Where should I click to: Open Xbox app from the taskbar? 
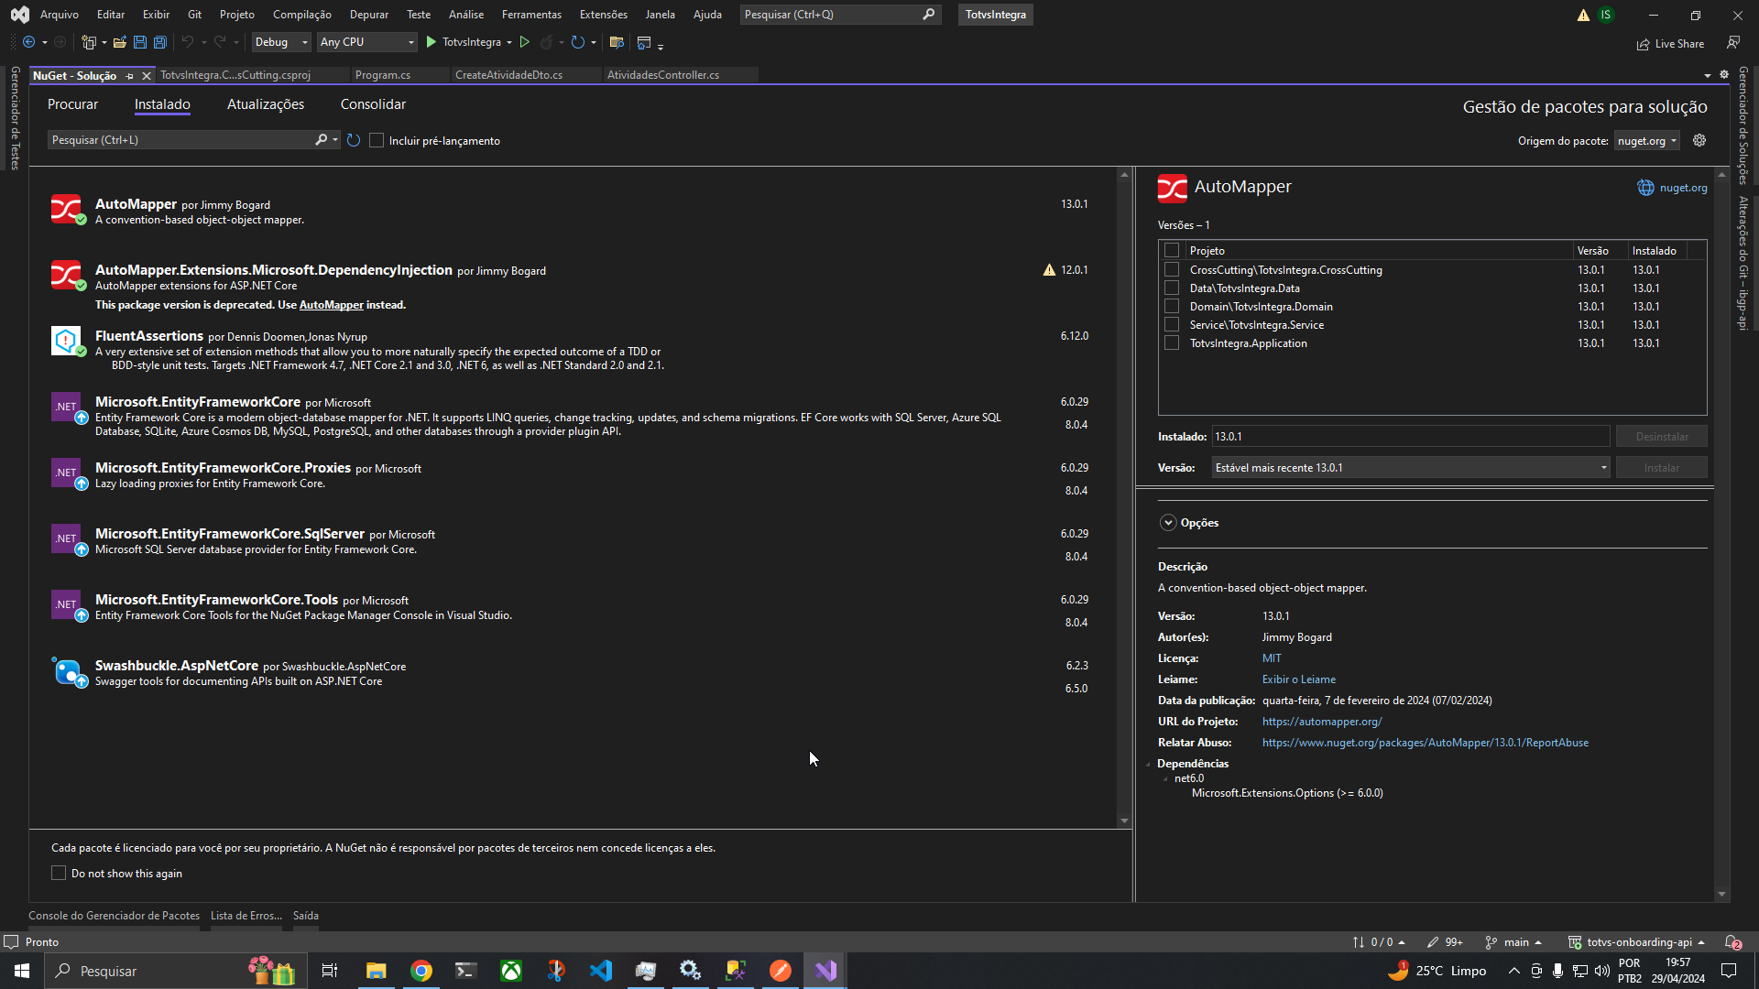click(x=511, y=971)
